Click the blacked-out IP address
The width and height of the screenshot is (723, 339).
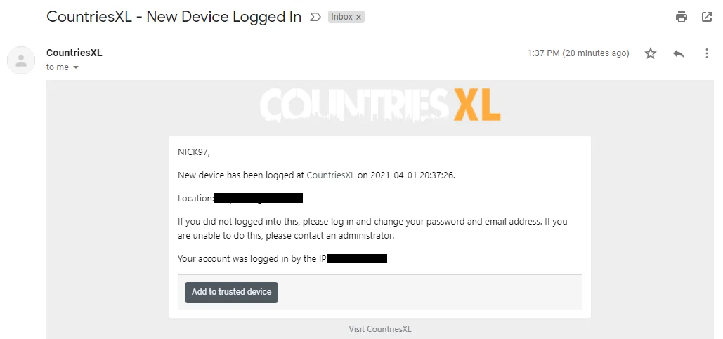point(357,259)
